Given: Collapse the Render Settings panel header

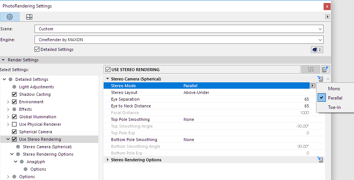Looking at the screenshot, I should (4, 60).
